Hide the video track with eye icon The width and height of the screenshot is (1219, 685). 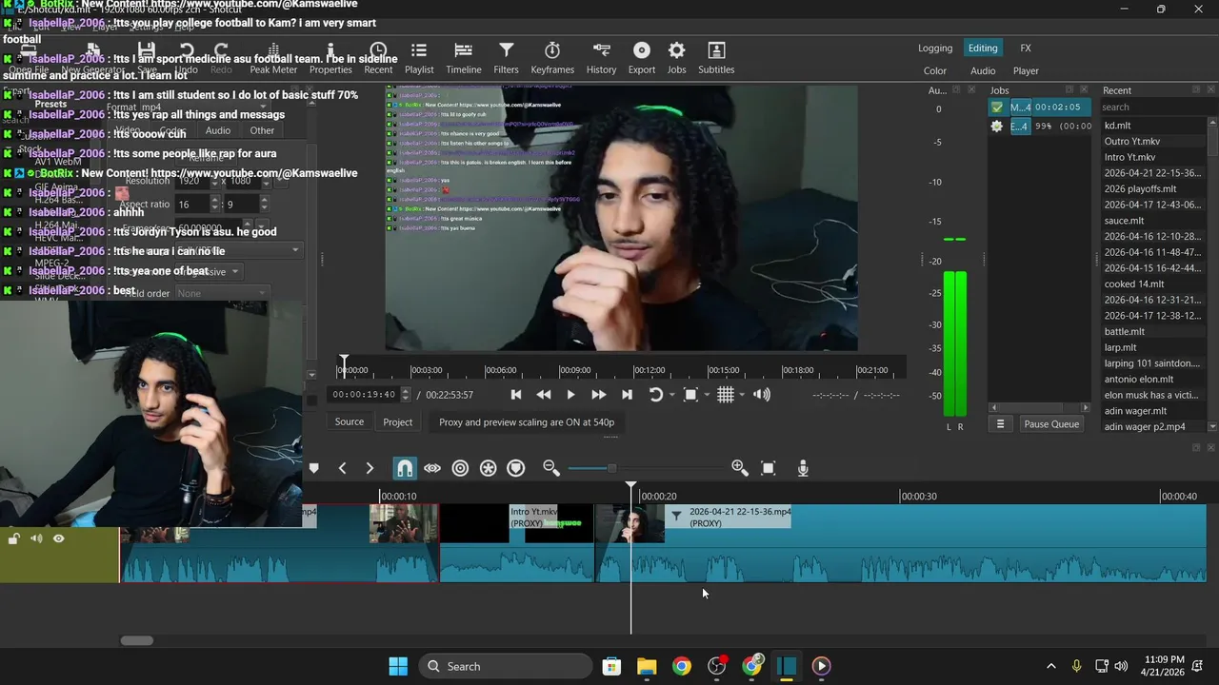pos(58,538)
